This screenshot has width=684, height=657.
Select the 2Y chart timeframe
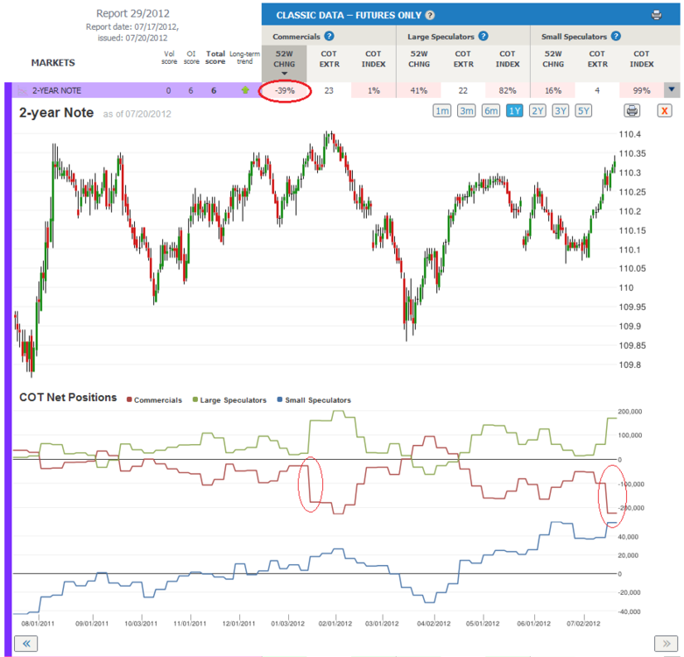coord(538,110)
